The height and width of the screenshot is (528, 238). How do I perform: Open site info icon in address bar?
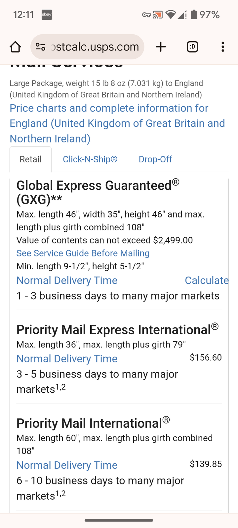tap(40, 47)
